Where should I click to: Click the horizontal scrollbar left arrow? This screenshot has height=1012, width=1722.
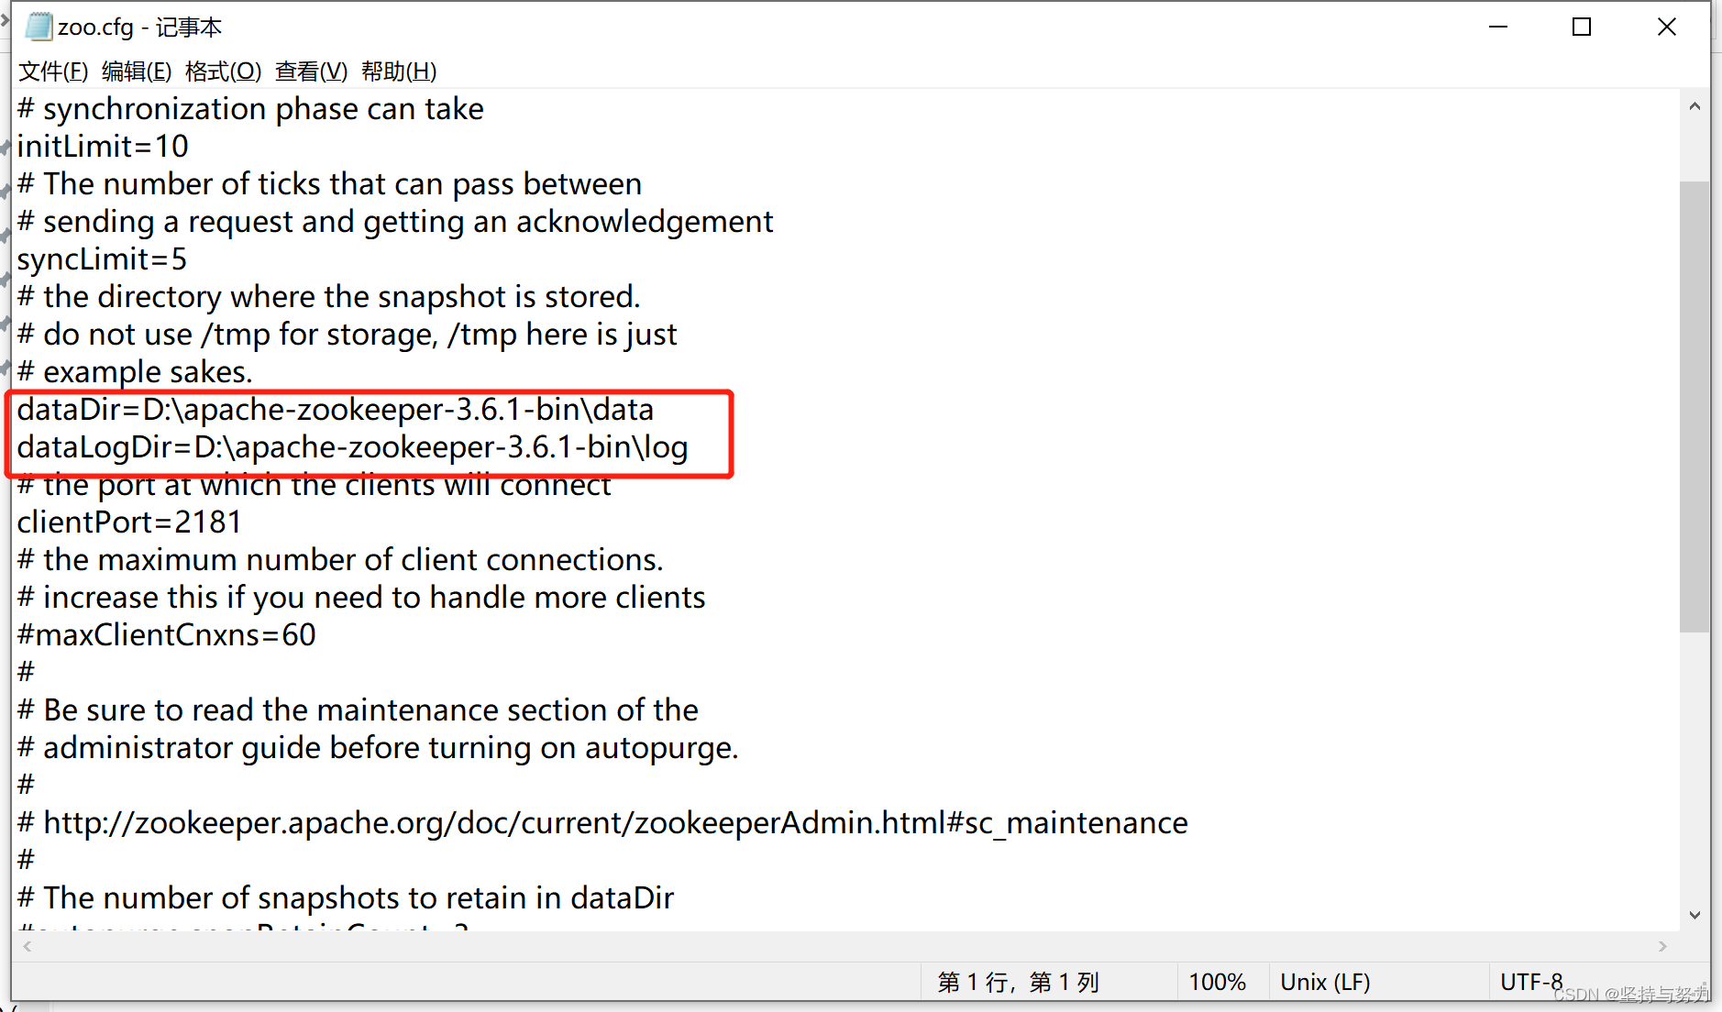click(28, 946)
